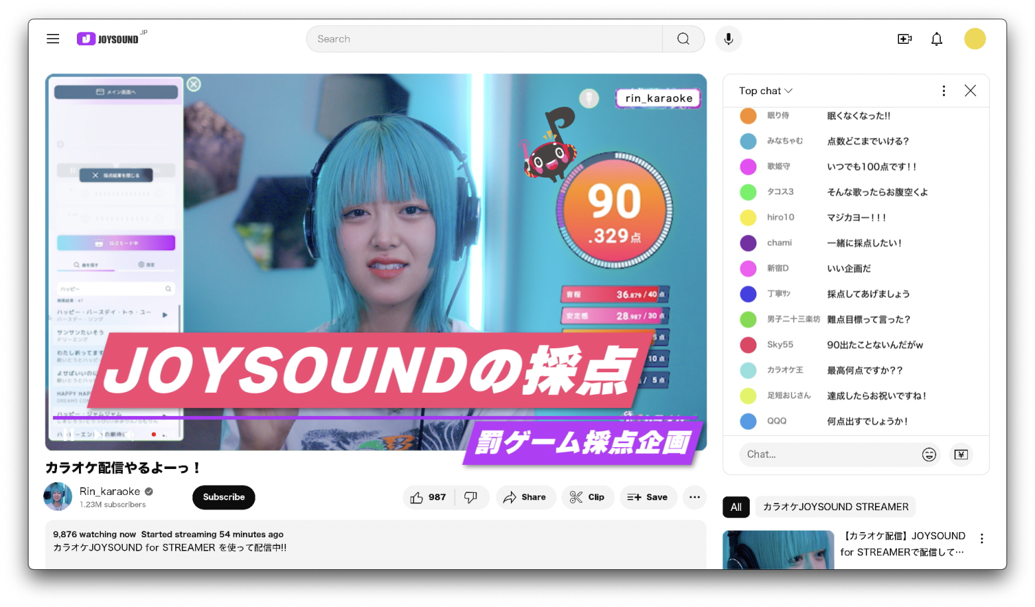1035x607 pixels.
Task: Click the avatar of chat user hiro10
Action: 748,218
